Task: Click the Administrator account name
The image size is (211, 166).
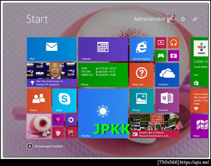Action: pos(149,19)
